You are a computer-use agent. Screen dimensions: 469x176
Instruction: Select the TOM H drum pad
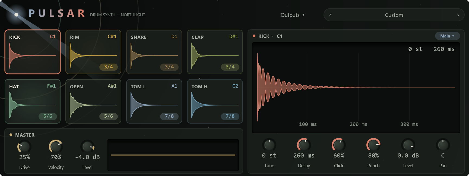[x=215, y=101]
